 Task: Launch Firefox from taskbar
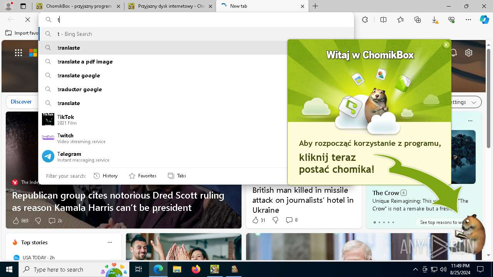pos(196,269)
